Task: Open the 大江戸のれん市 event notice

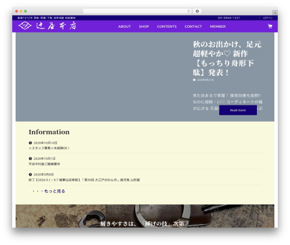Action: (84, 180)
